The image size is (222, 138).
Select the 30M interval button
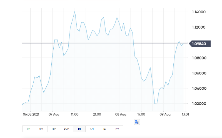point(66,129)
